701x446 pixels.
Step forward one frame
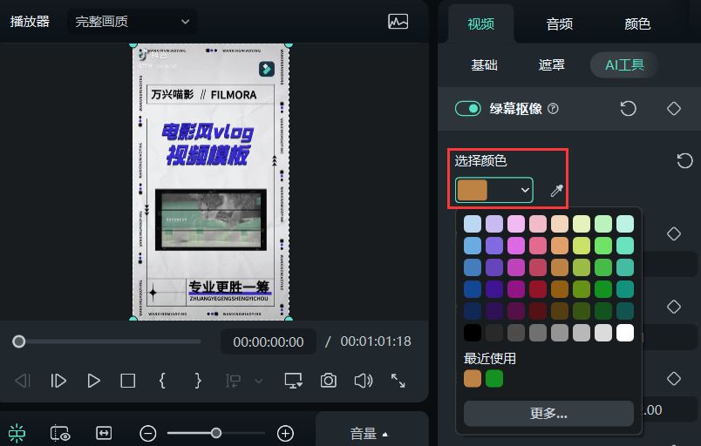point(58,381)
